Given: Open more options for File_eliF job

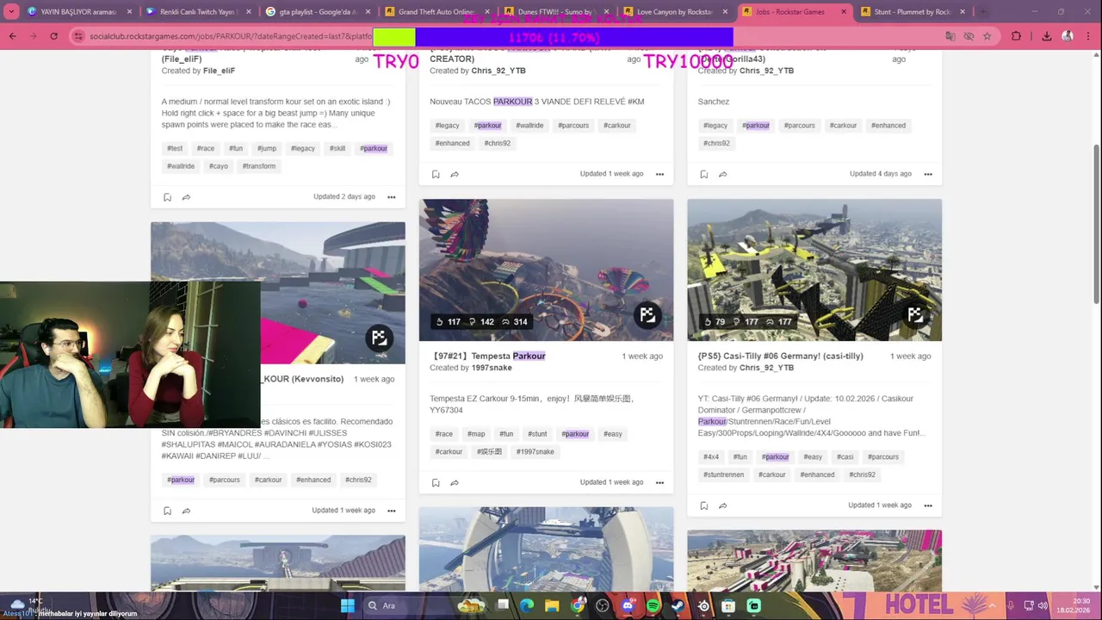Looking at the screenshot, I should pyautogui.click(x=391, y=197).
